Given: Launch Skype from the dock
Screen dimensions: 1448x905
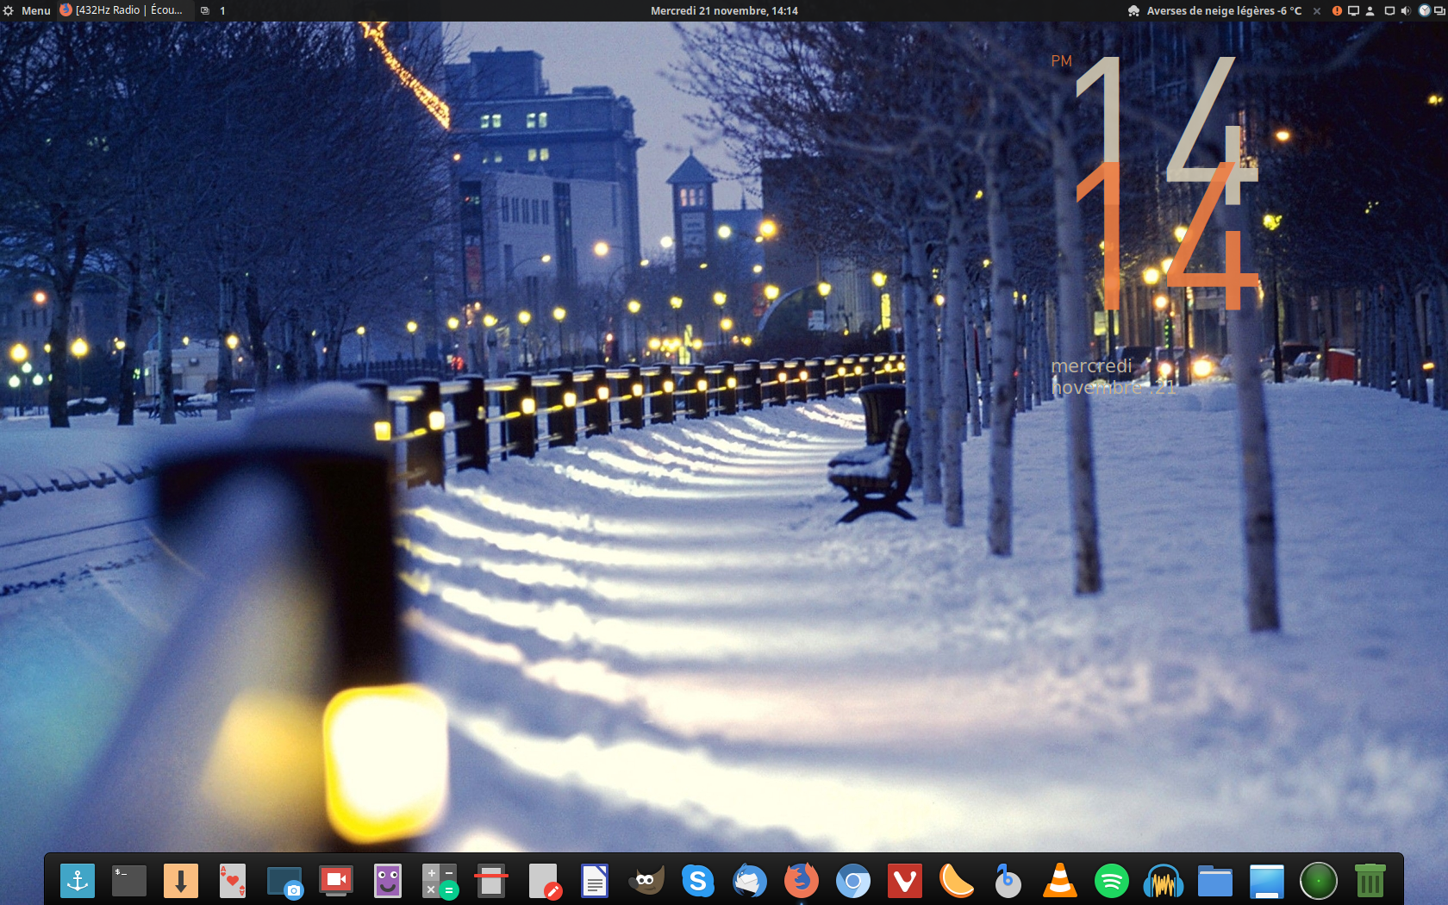Looking at the screenshot, I should click(698, 881).
